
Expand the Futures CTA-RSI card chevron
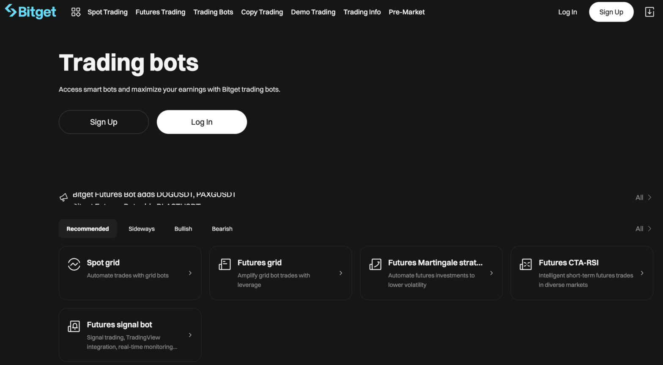click(642, 273)
